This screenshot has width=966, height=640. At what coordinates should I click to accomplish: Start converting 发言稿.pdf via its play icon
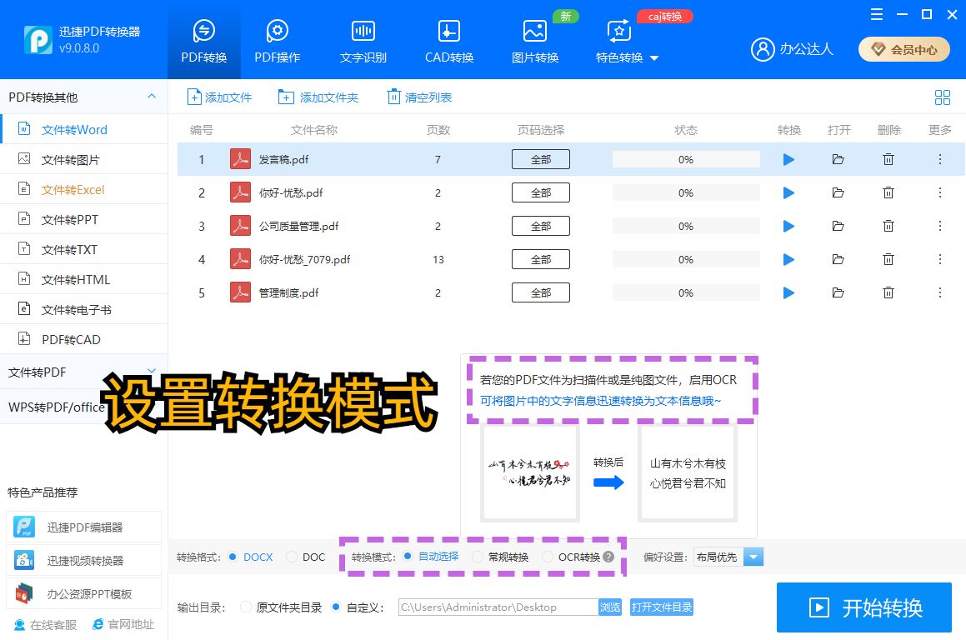[788, 159]
